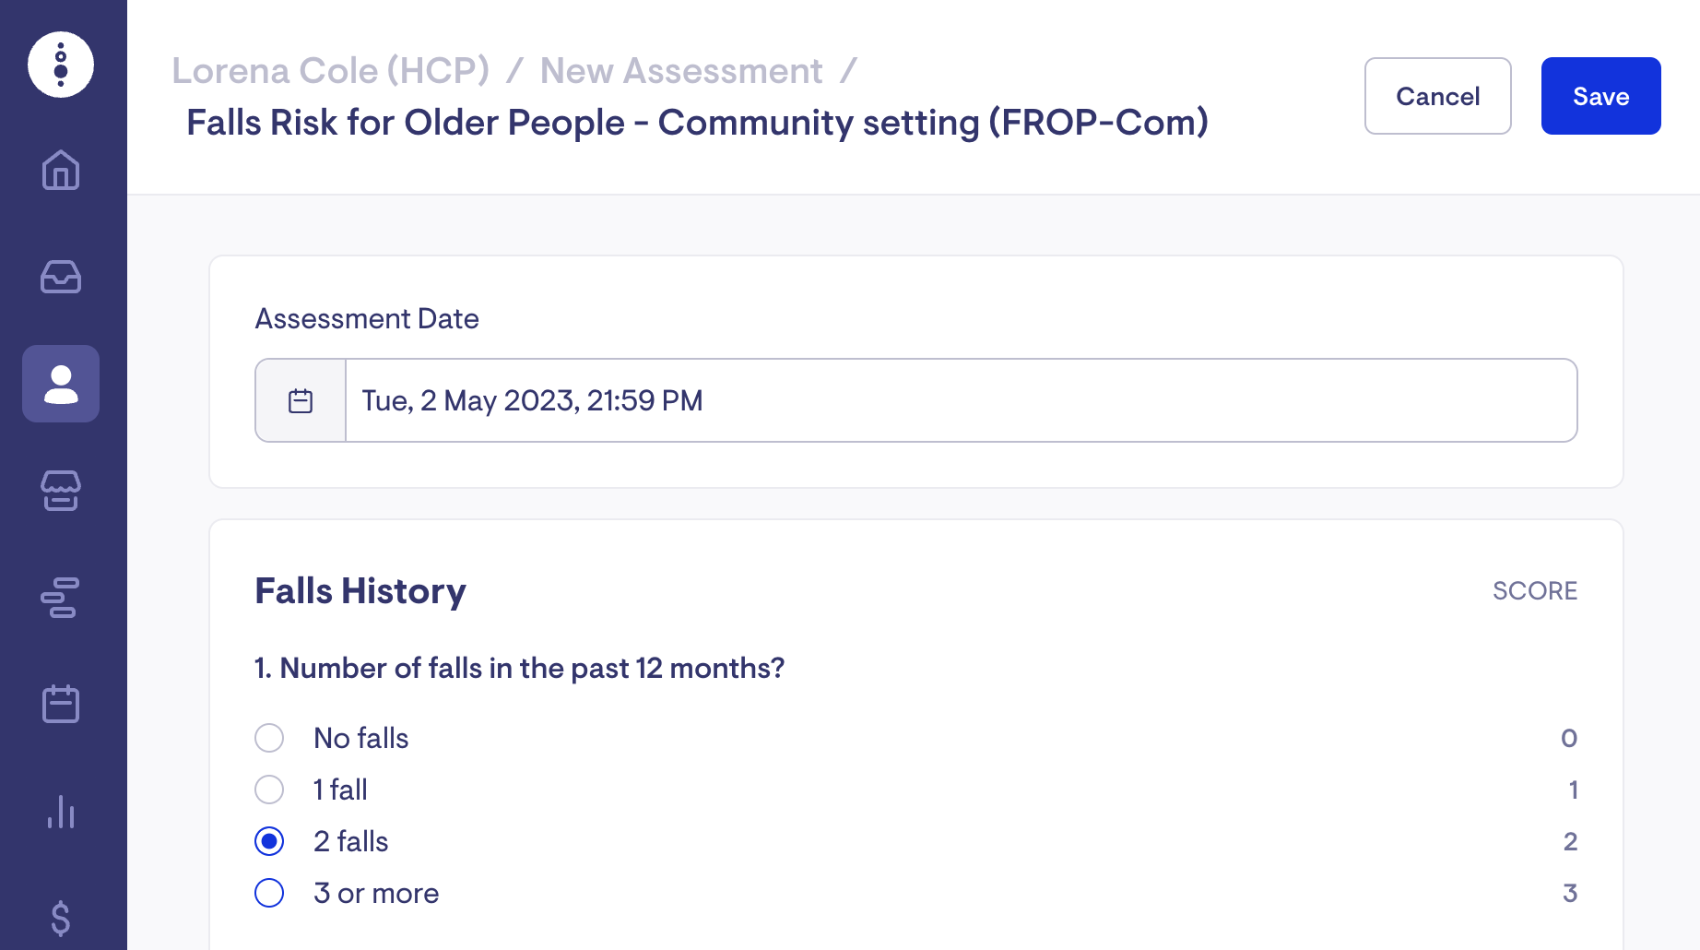Image resolution: width=1700 pixels, height=950 pixels.
Task: Open the dollar sign Billing icon
Action: (61, 918)
